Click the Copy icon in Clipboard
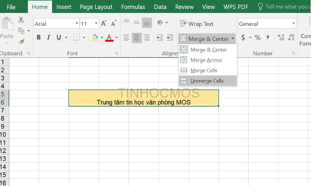Screen dimensions: 311x186 coord(21,31)
